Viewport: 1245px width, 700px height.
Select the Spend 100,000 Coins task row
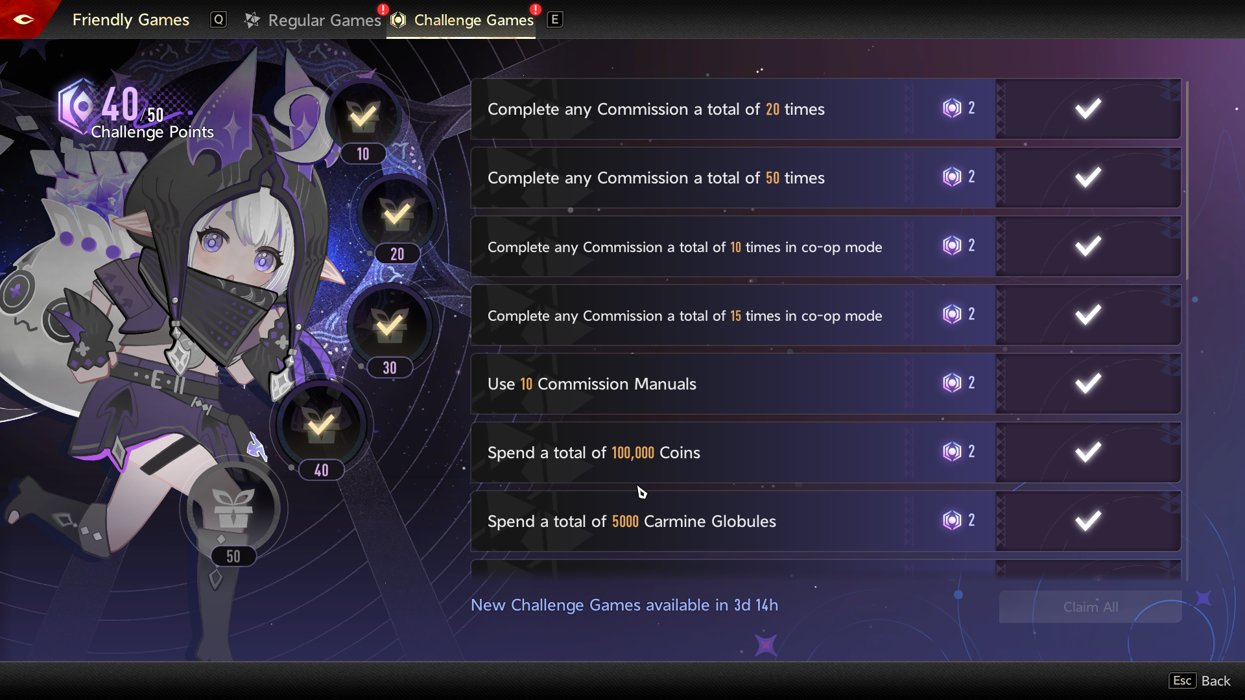825,452
